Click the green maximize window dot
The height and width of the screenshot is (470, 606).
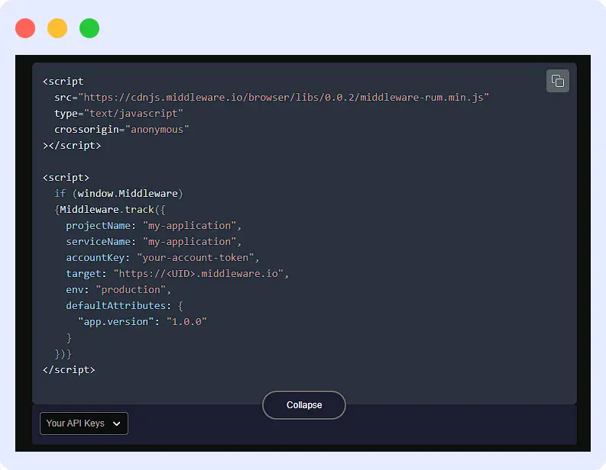coord(89,28)
